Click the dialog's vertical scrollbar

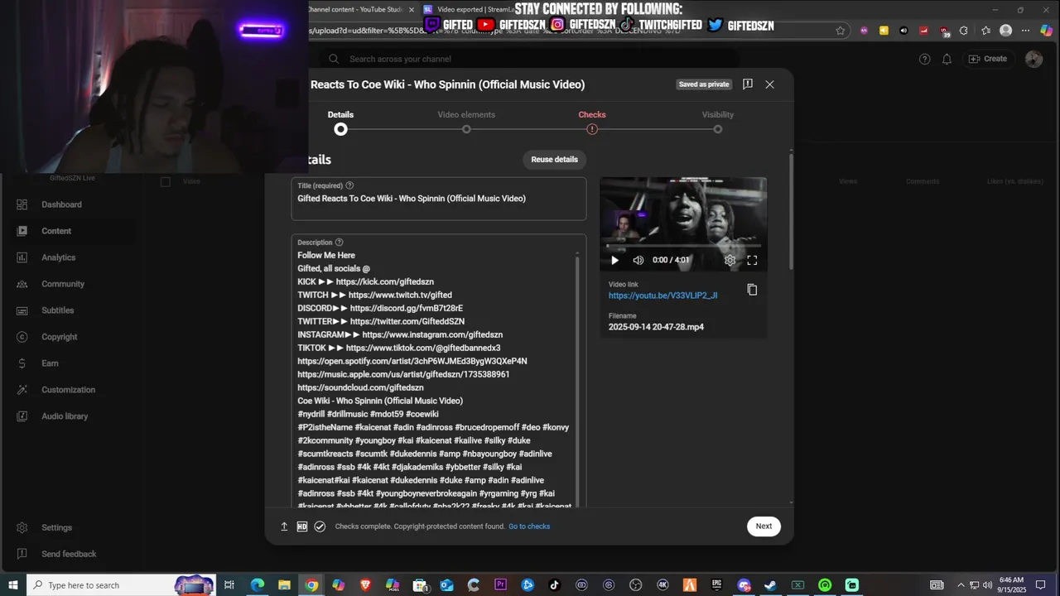coord(791,211)
